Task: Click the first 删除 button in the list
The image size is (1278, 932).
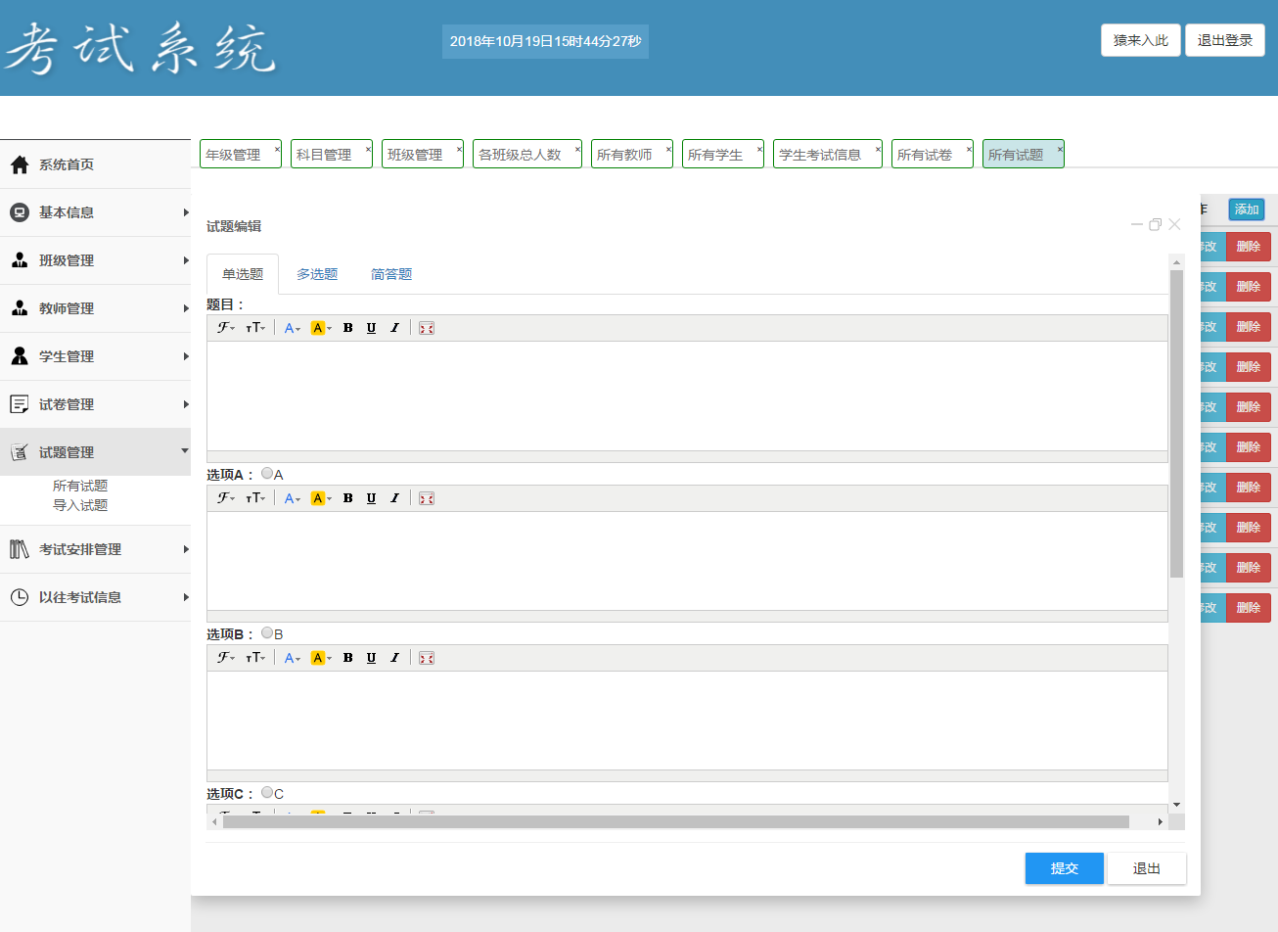Action: click(1249, 247)
